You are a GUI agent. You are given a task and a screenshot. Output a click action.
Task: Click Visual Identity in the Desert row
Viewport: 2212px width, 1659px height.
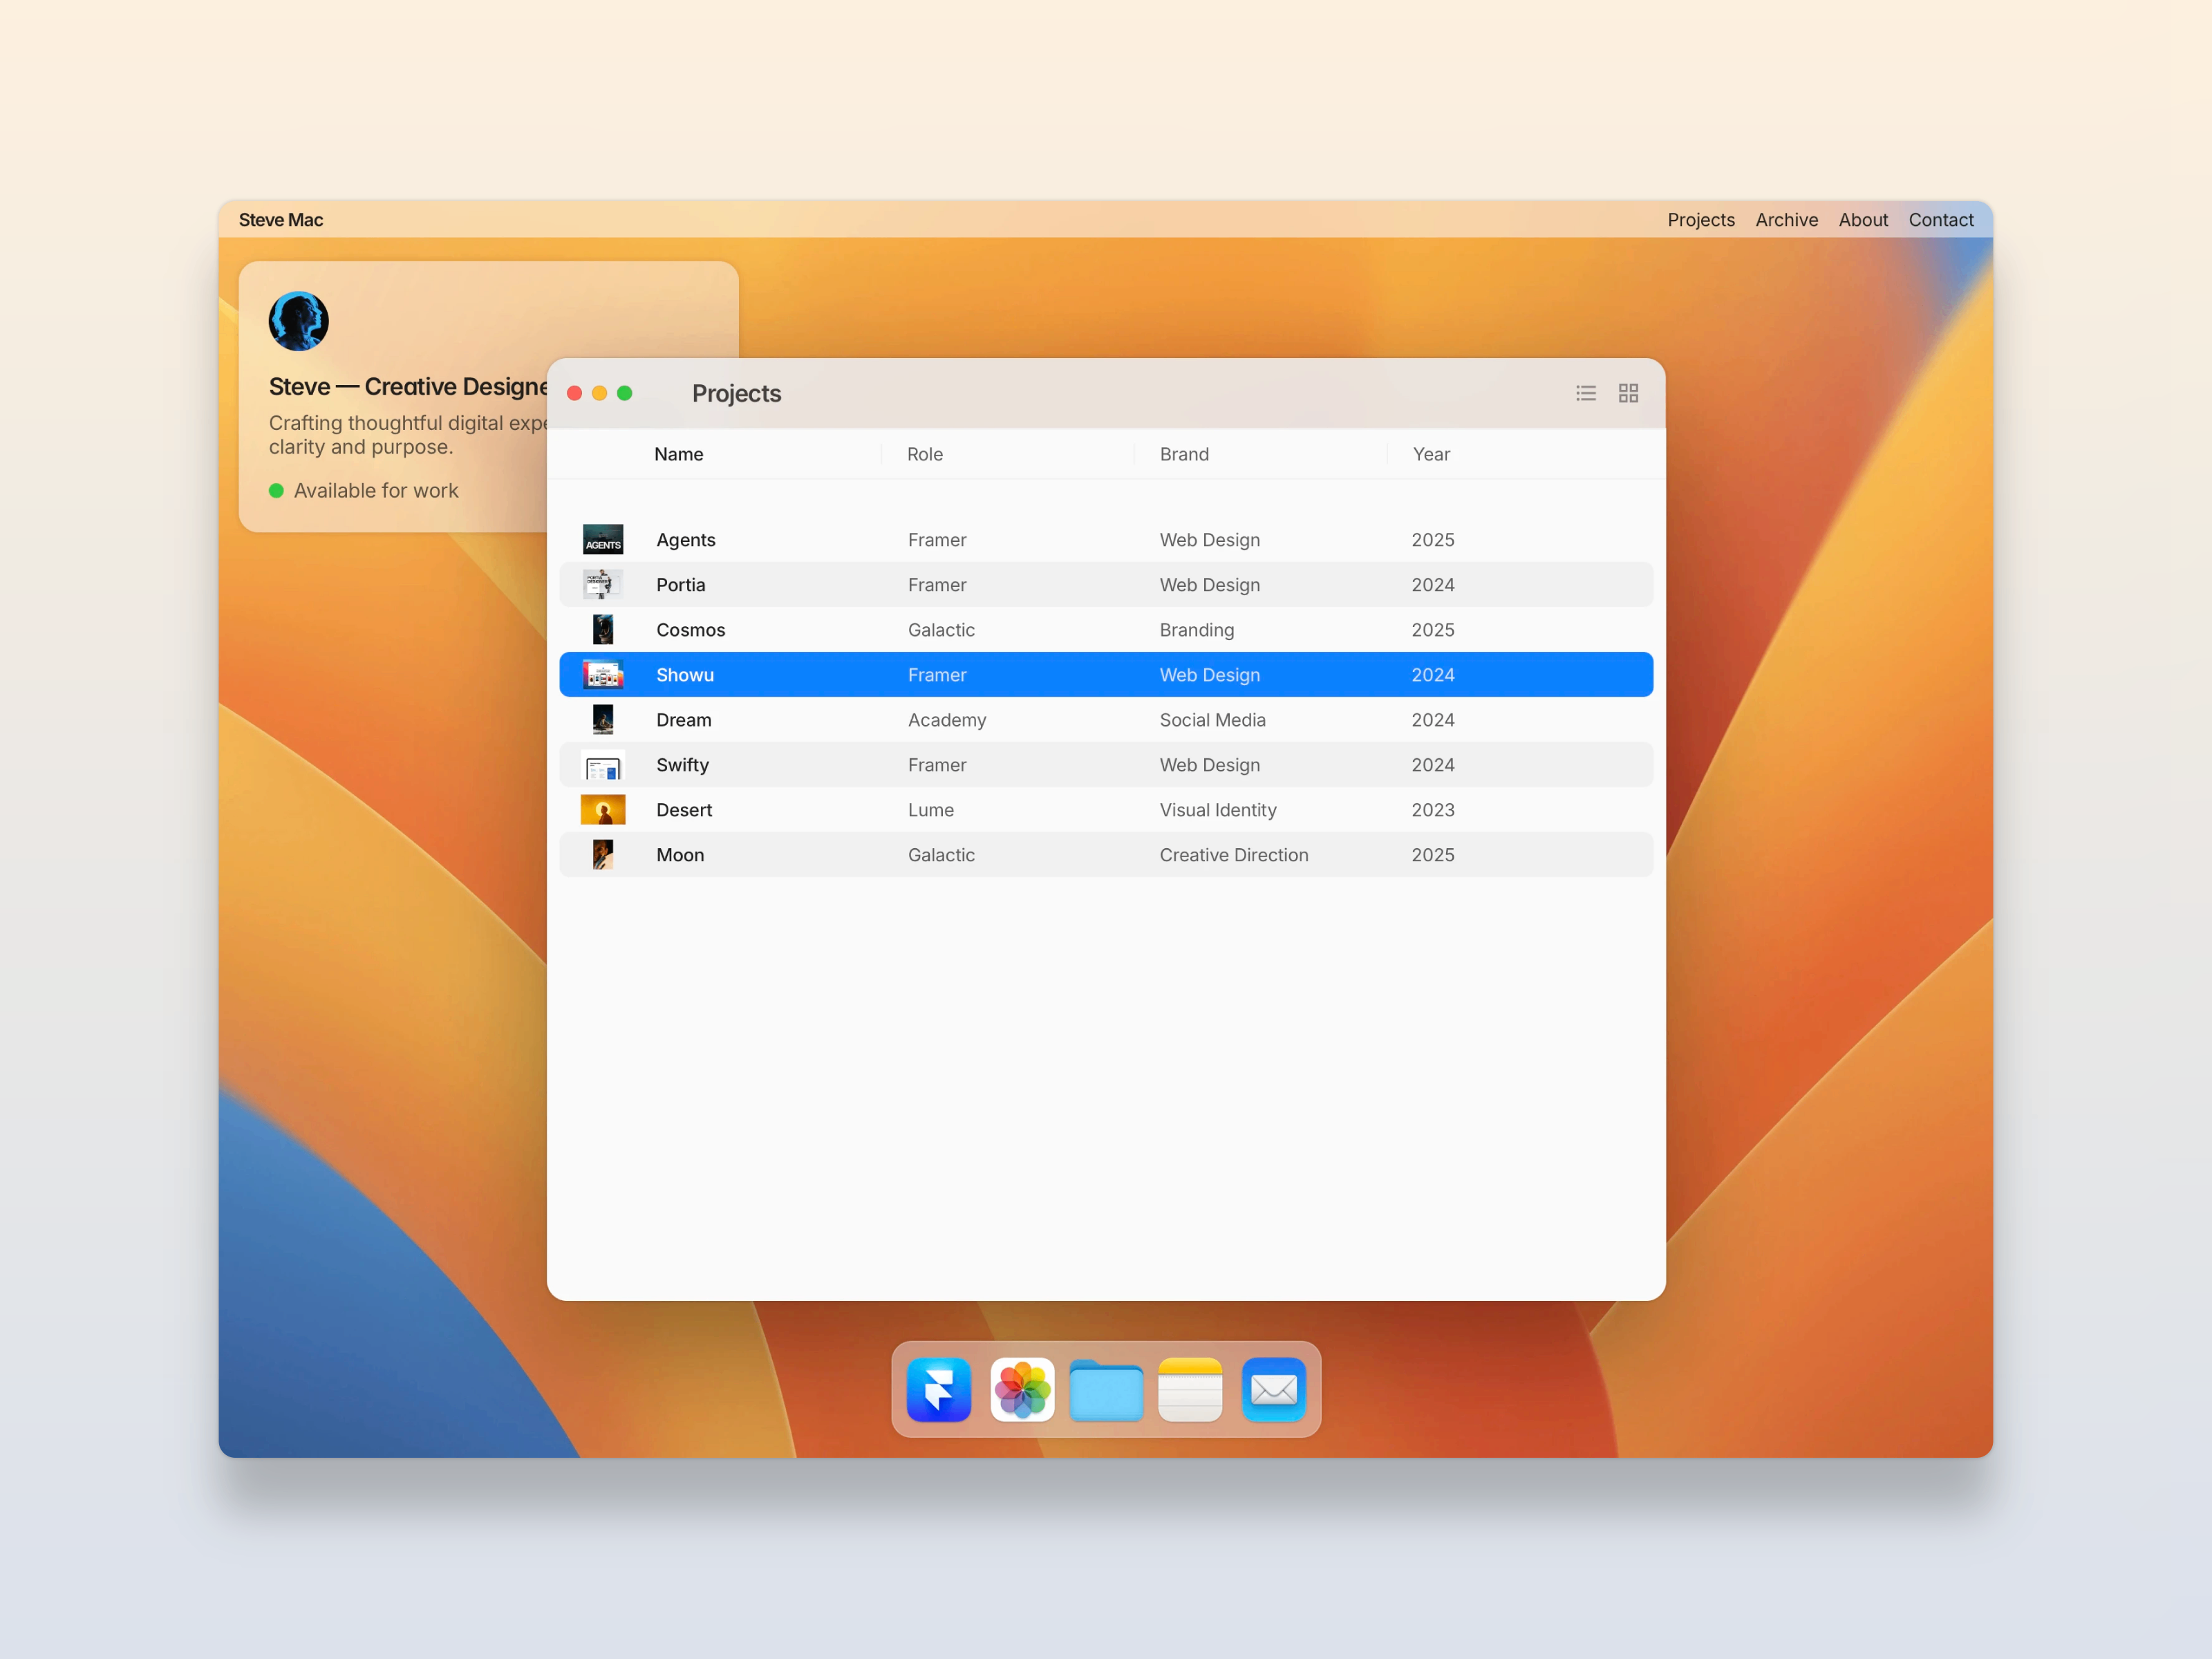click(x=1218, y=810)
